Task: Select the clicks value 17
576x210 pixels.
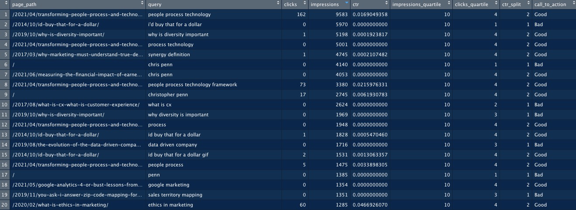Action: pyautogui.click(x=302, y=95)
